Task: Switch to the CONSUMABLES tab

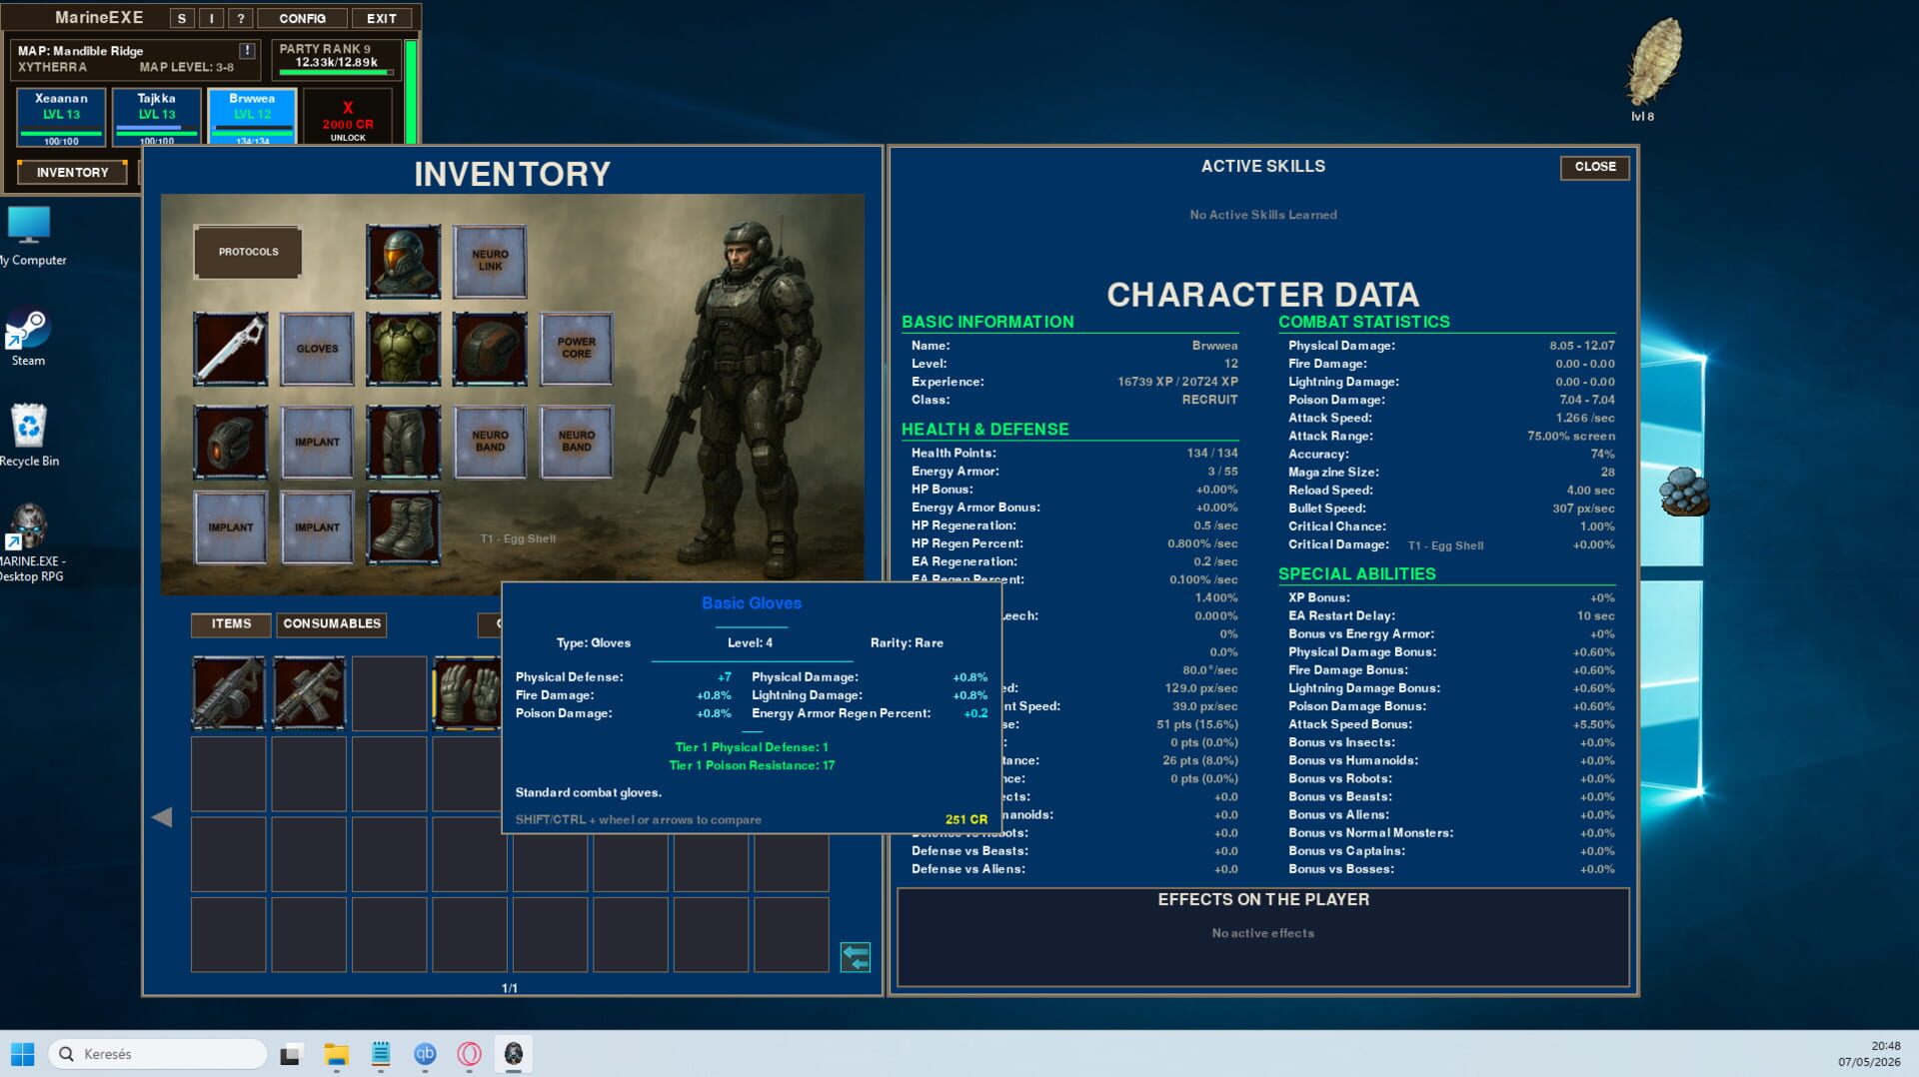Action: [332, 623]
